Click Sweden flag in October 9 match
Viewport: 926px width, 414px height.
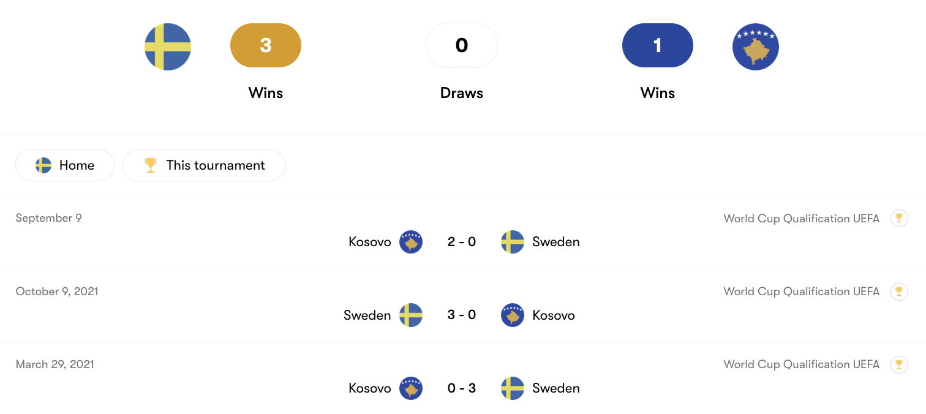click(411, 315)
